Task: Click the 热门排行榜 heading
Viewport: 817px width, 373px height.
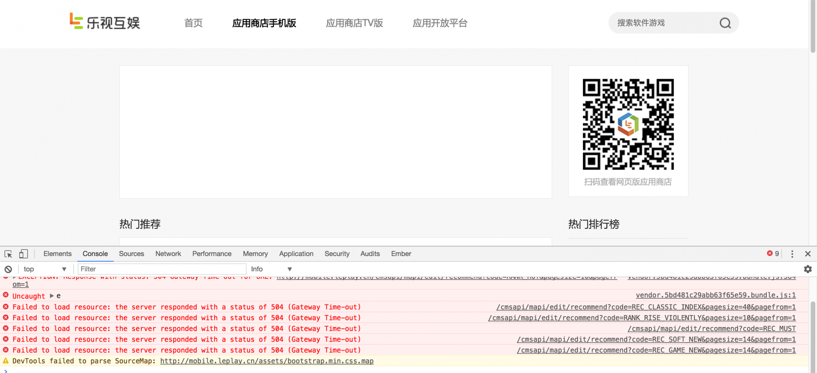Action: [x=594, y=224]
